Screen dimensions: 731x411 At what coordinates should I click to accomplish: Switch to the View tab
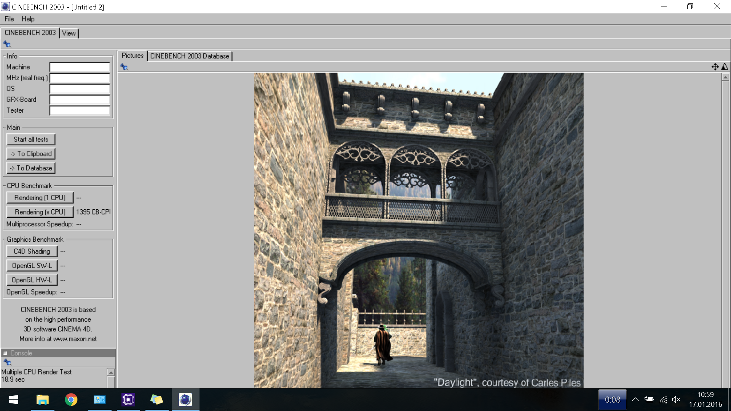pyautogui.click(x=69, y=33)
